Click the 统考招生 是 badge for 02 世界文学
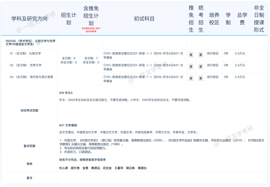Image resolution: width=270 pixels, height=187 pixels. click(x=200, y=66)
